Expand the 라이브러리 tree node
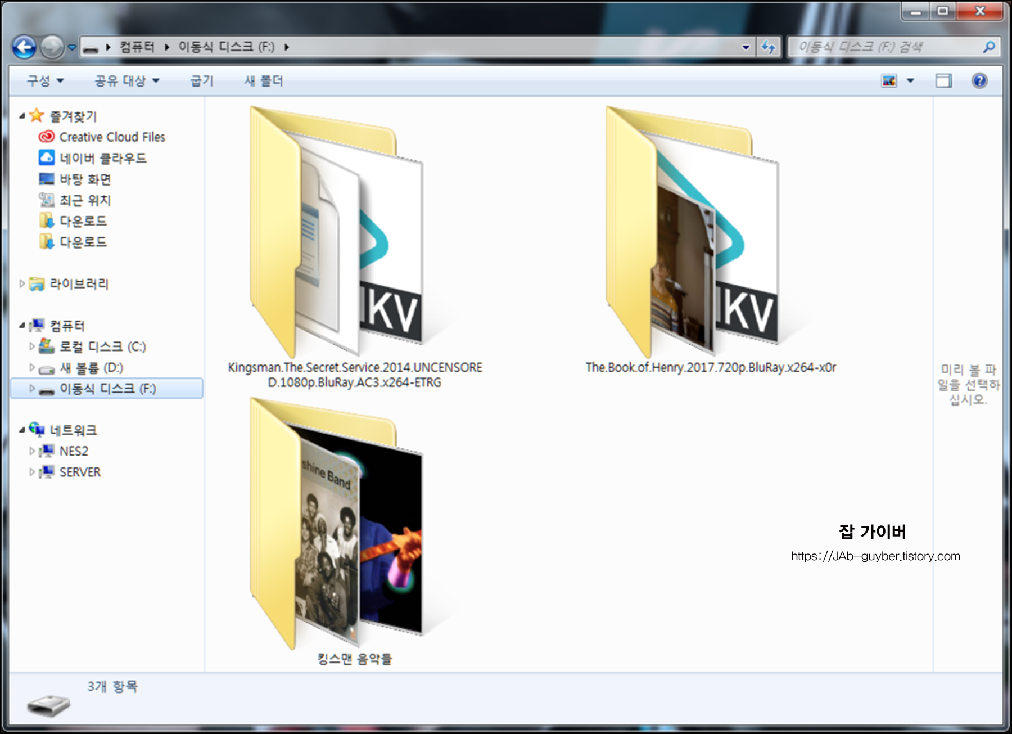Image resolution: width=1012 pixels, height=734 pixels. coord(22,283)
